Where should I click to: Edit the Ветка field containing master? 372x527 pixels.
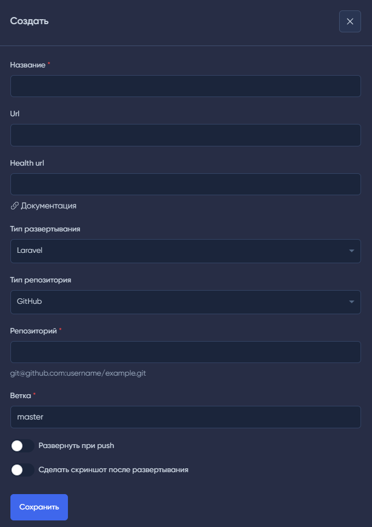185,417
